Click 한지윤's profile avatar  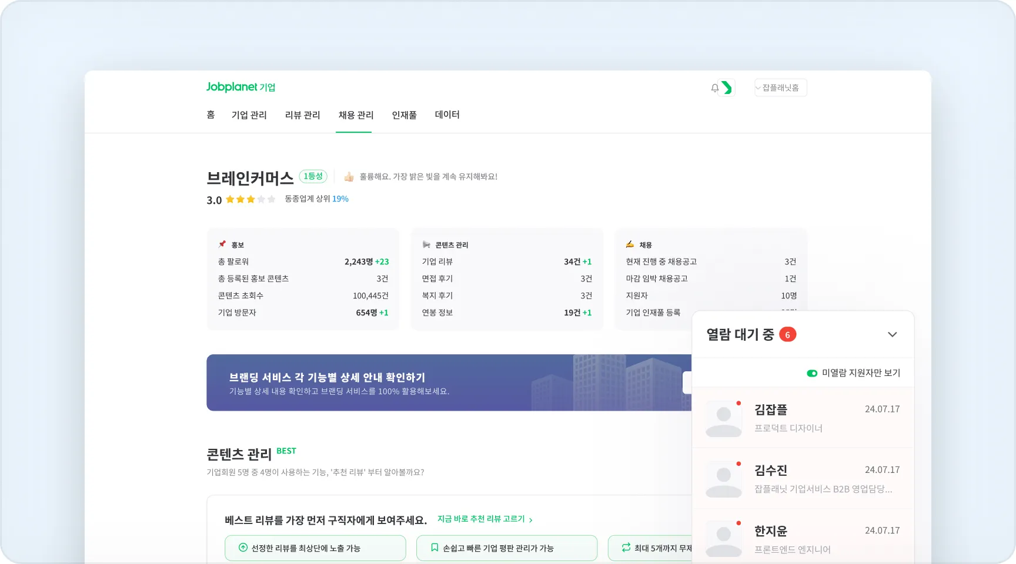tap(724, 539)
